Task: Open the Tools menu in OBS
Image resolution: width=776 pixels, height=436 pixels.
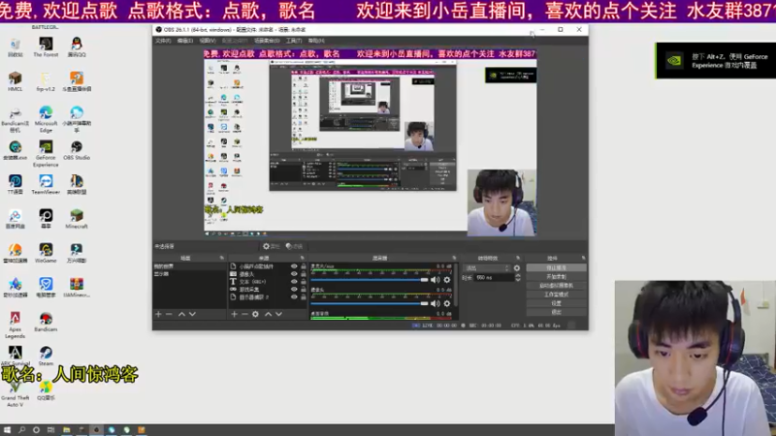Action: click(x=294, y=41)
